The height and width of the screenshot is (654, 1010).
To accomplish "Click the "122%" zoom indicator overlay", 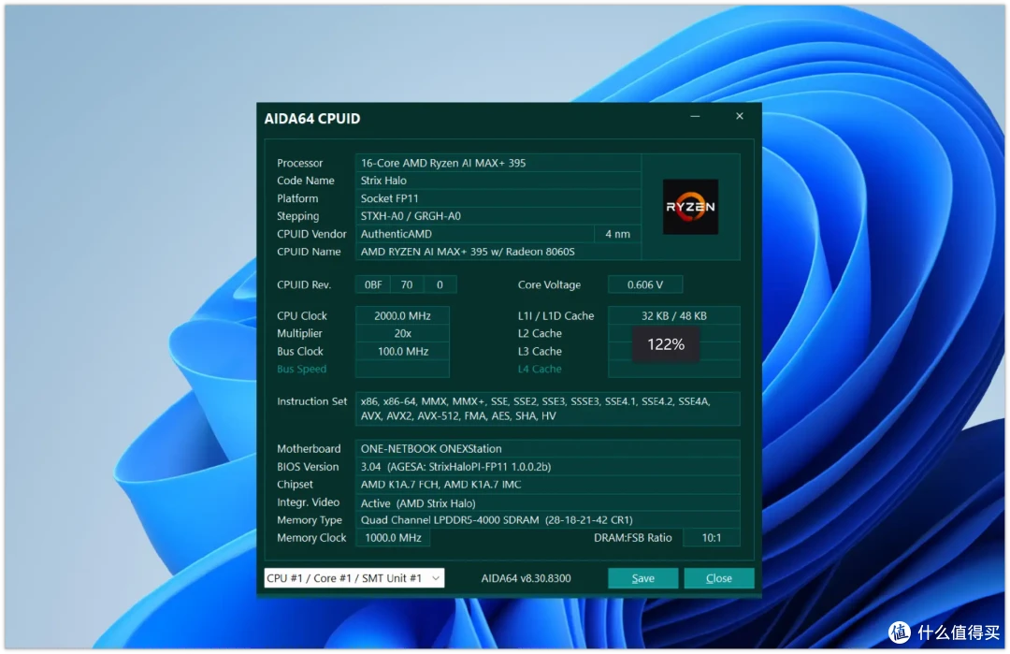I will (x=666, y=344).
